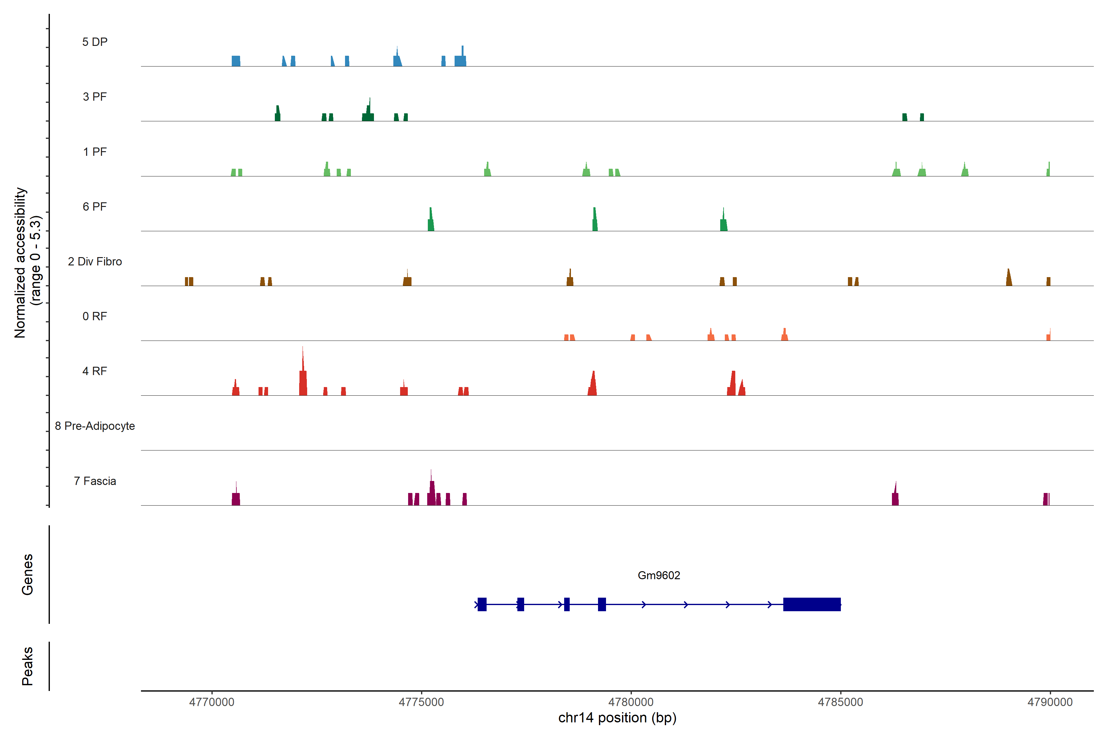1108x739 pixels.
Task: Click the 3 PF track label
Action: point(95,97)
